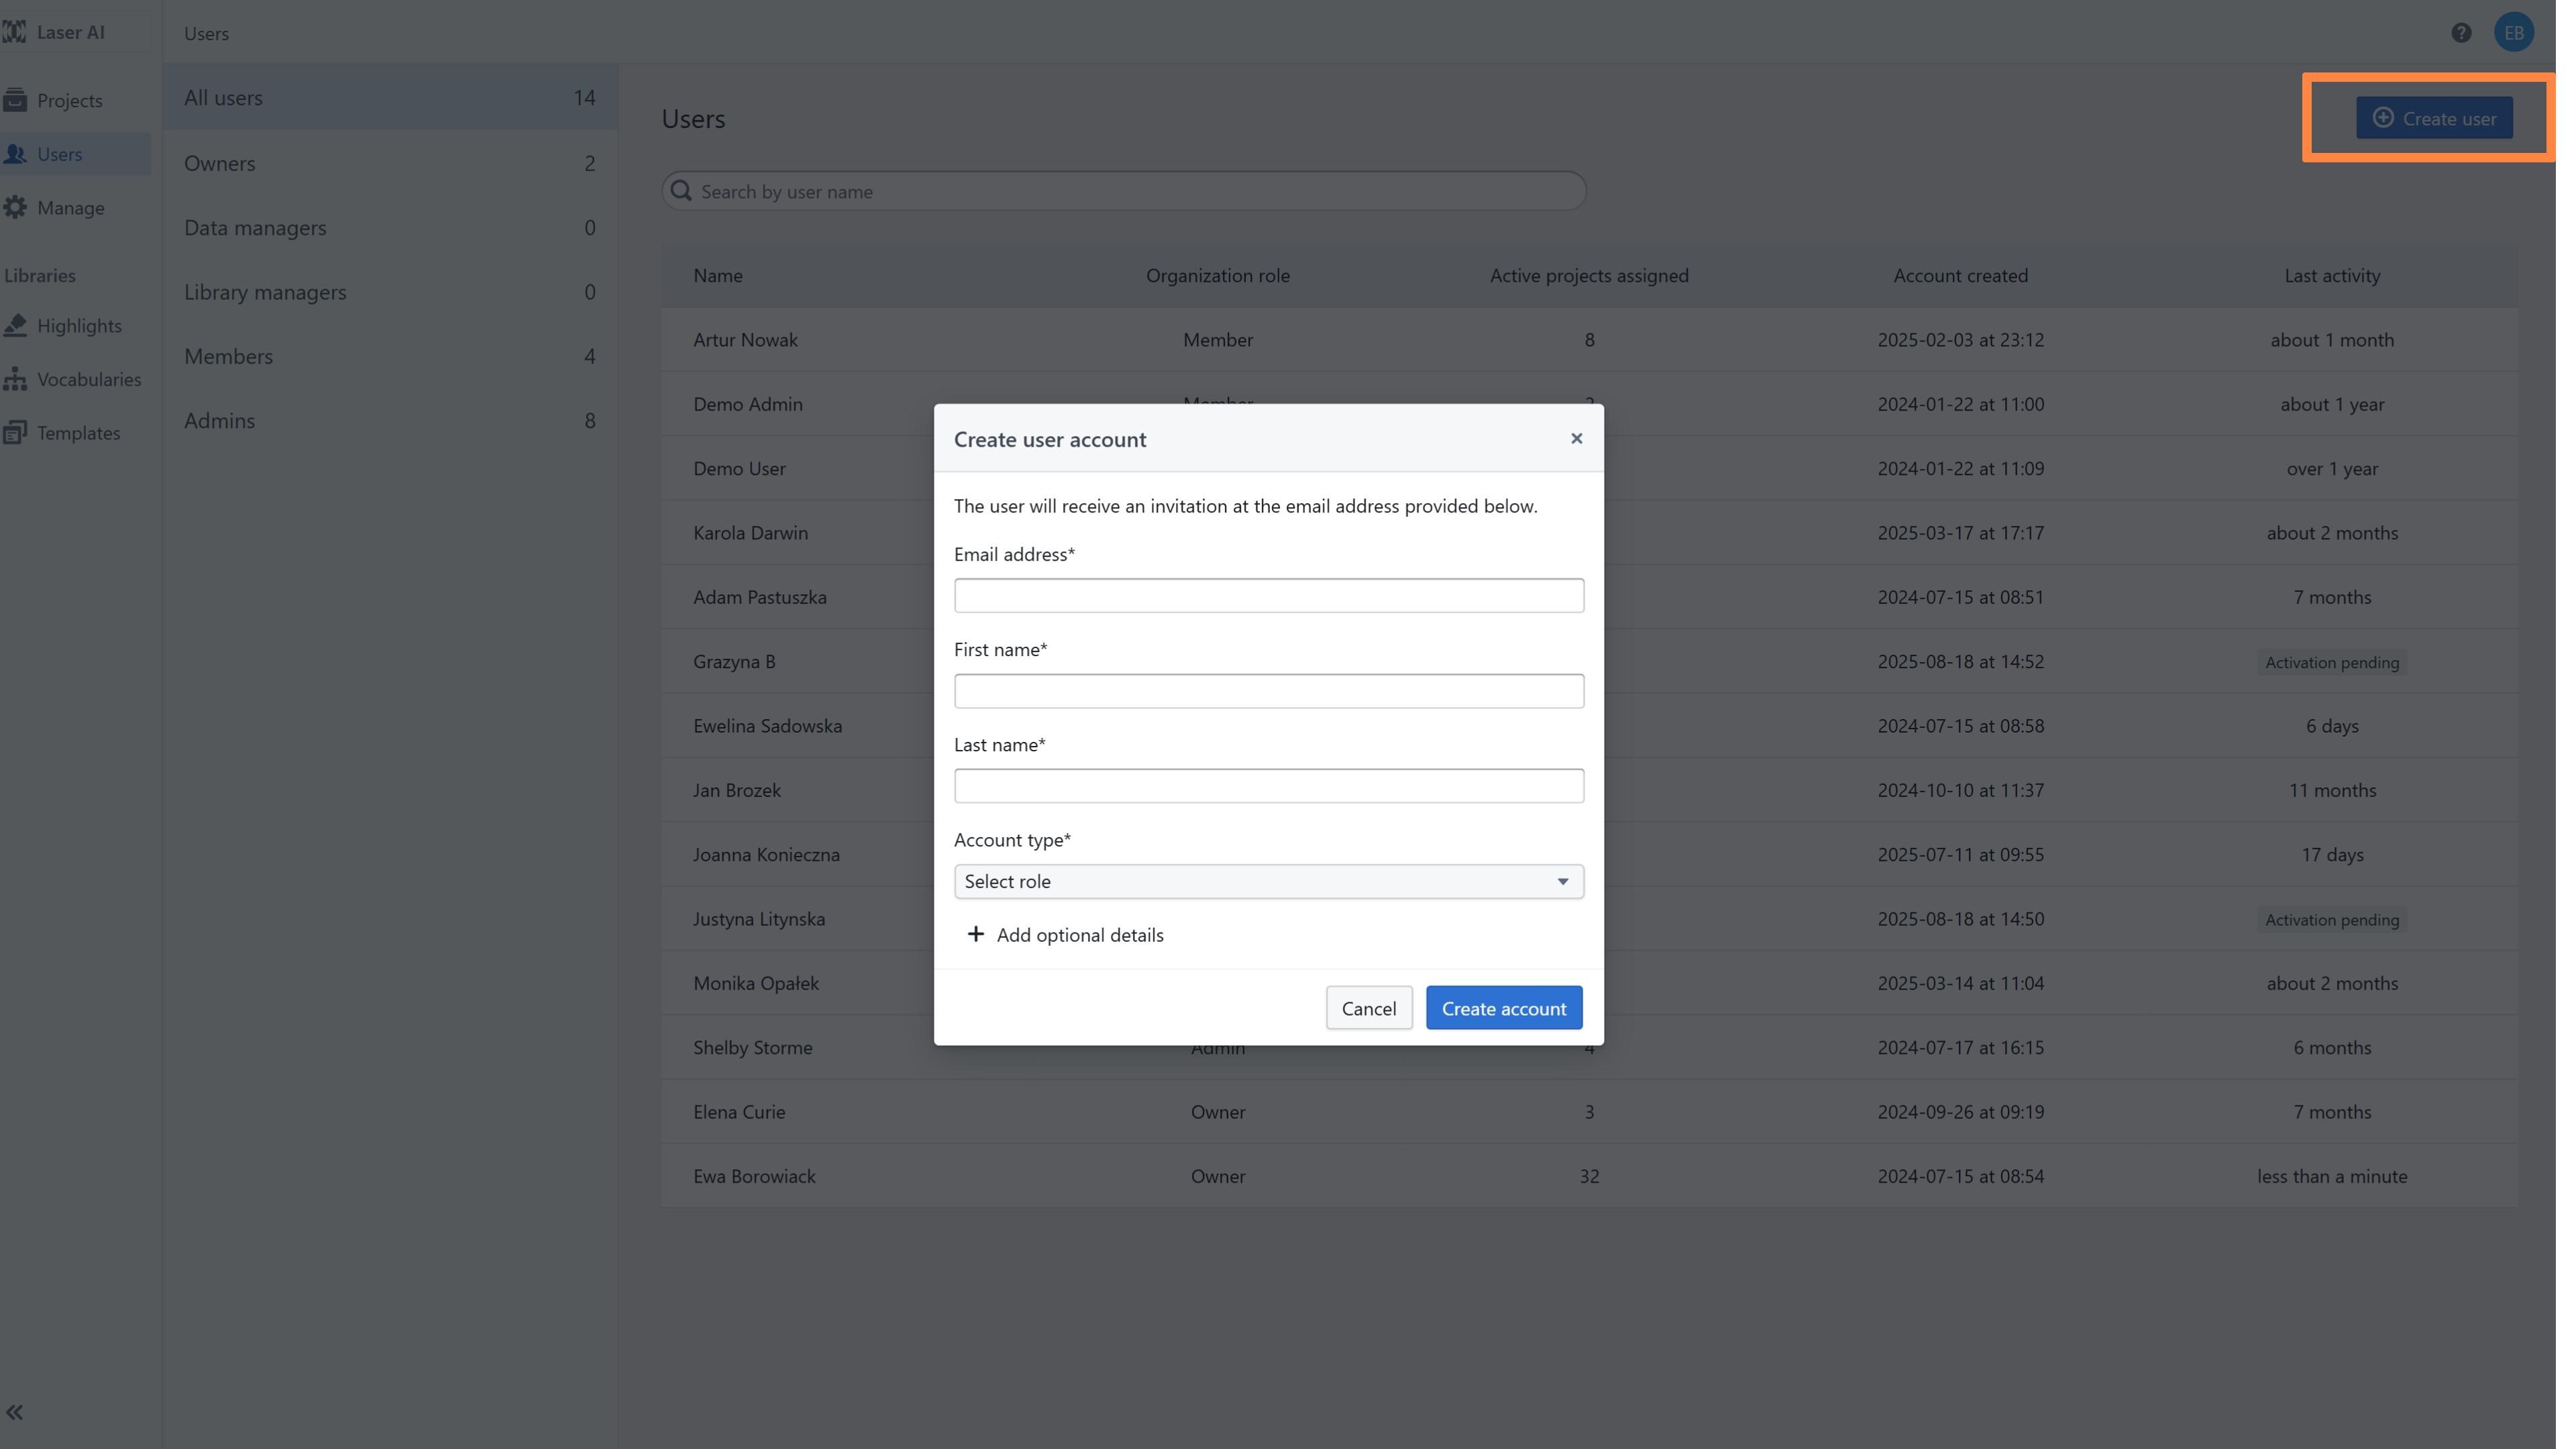
Task: Select the Users sidebar icon
Action: (15, 154)
